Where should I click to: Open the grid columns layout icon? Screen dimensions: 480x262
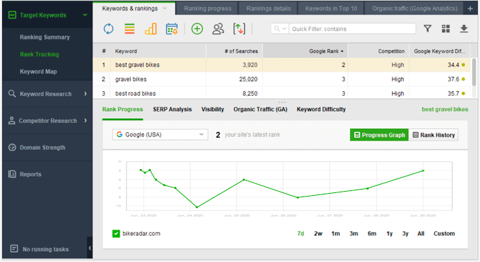point(445,29)
